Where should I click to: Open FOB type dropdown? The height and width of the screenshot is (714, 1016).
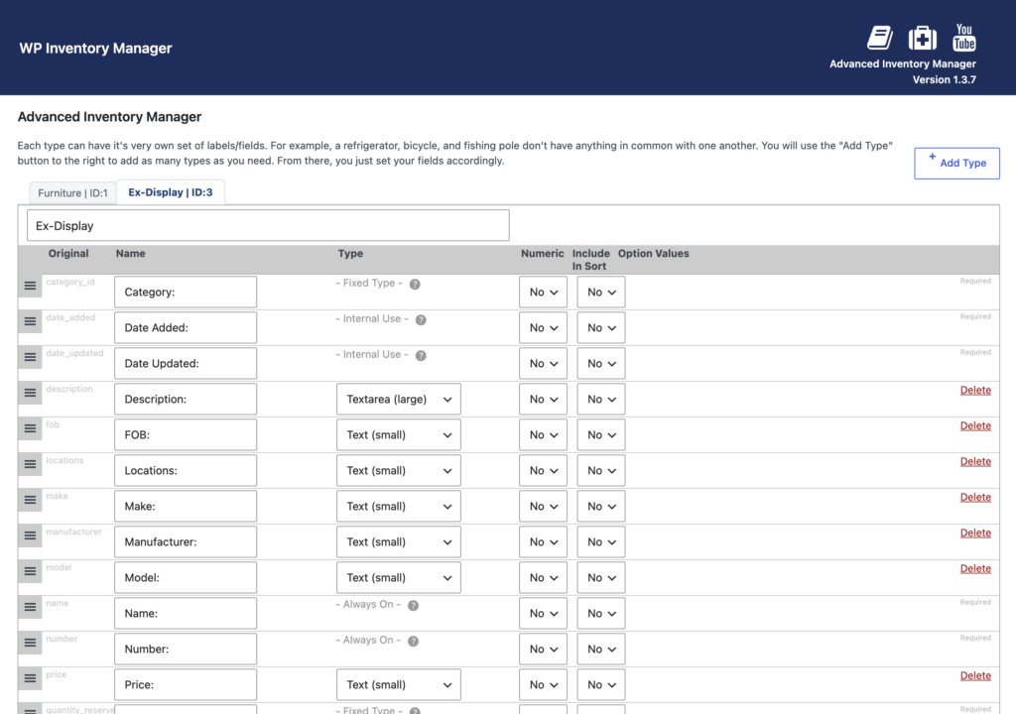click(x=399, y=434)
